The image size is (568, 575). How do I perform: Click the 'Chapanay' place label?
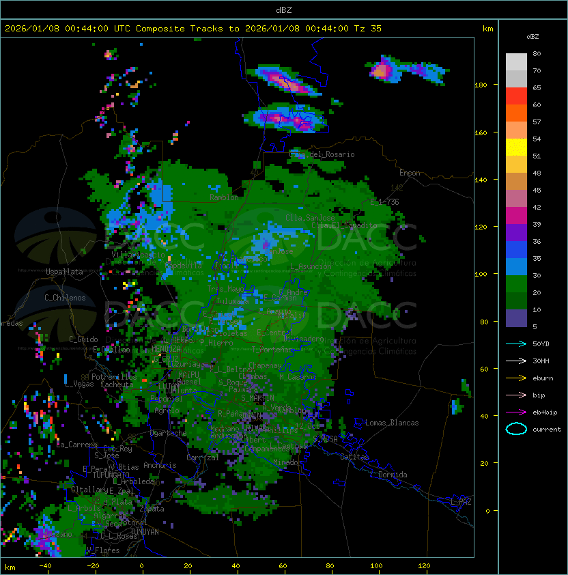click(266, 365)
